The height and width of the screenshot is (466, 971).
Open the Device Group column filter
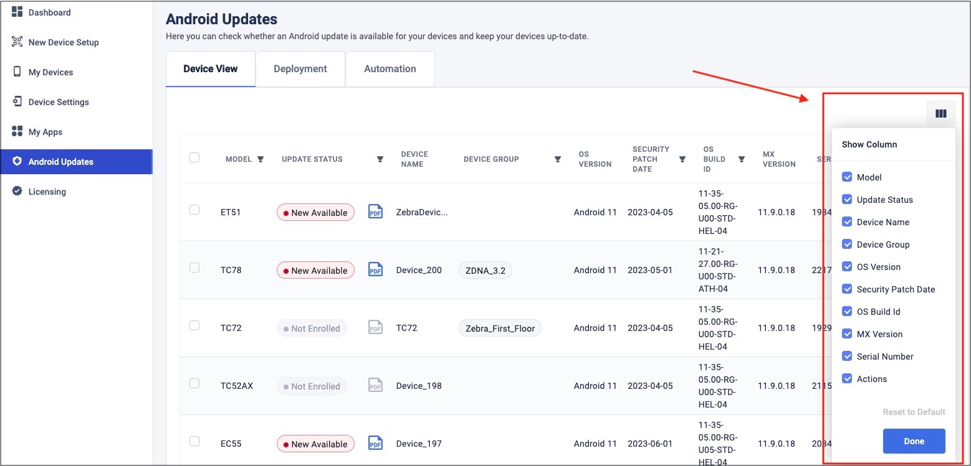(558, 159)
